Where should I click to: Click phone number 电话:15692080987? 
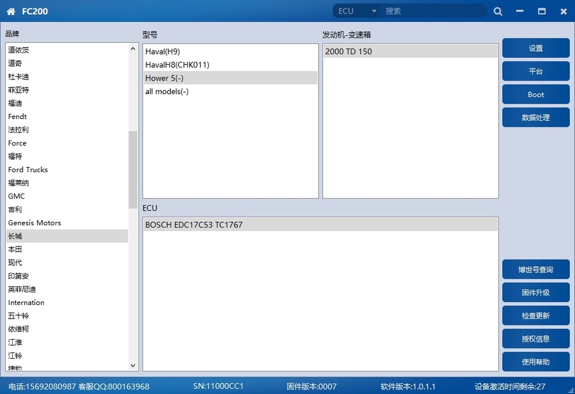point(42,386)
